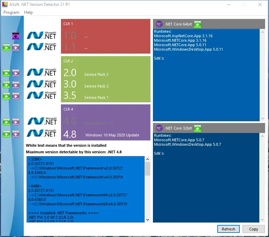The width and height of the screenshot is (269, 237).
Task: Select the CLR 1 heading in red panel
Action: click(x=68, y=24)
